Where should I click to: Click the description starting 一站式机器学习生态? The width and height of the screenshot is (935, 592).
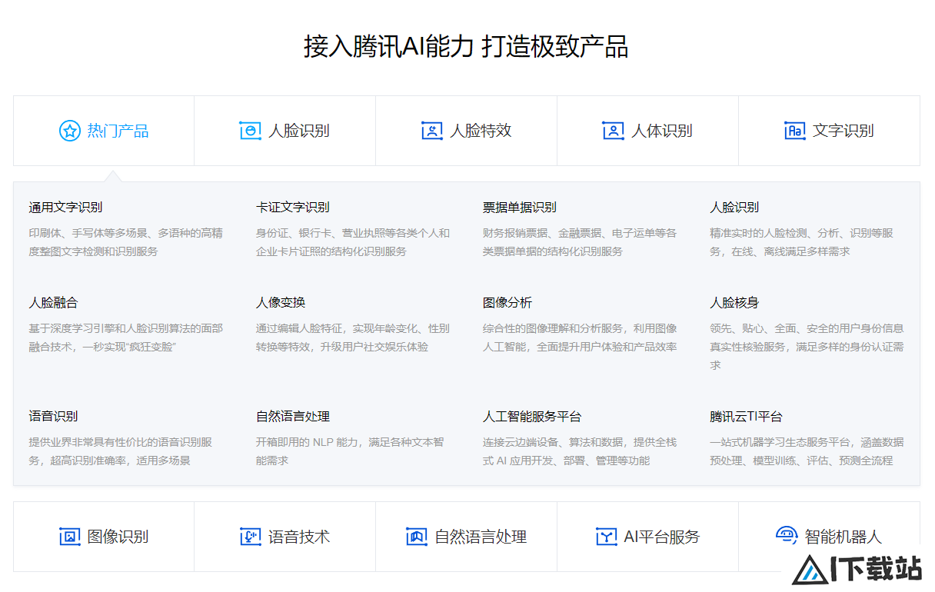(807, 451)
